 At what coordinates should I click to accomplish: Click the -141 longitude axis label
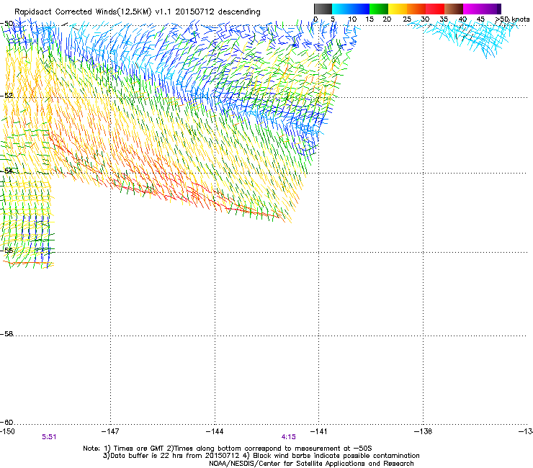318,431
